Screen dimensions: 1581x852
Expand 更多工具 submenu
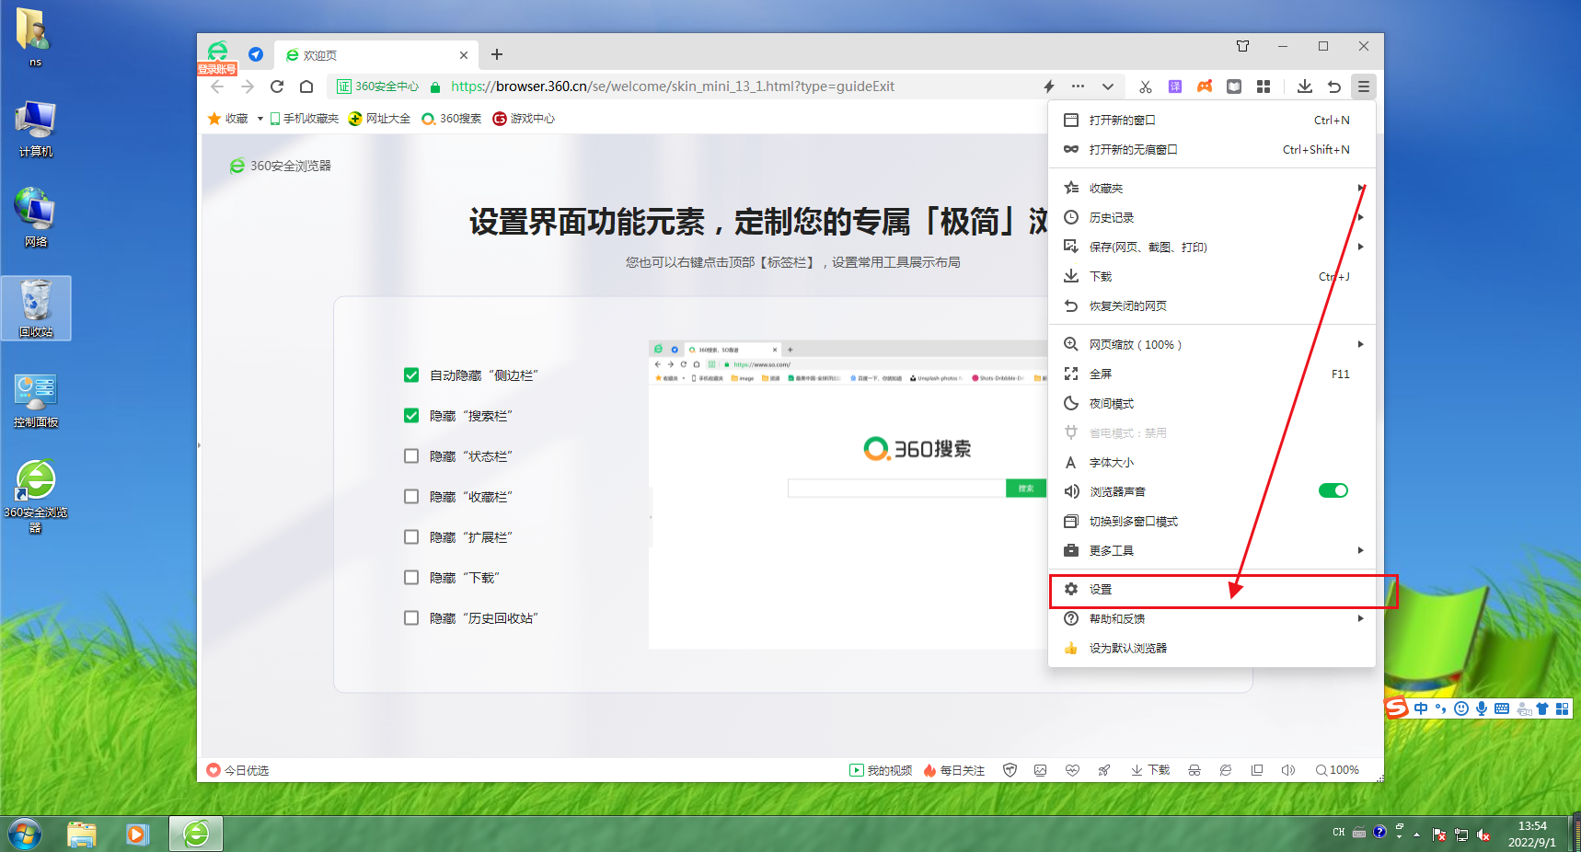click(1212, 551)
